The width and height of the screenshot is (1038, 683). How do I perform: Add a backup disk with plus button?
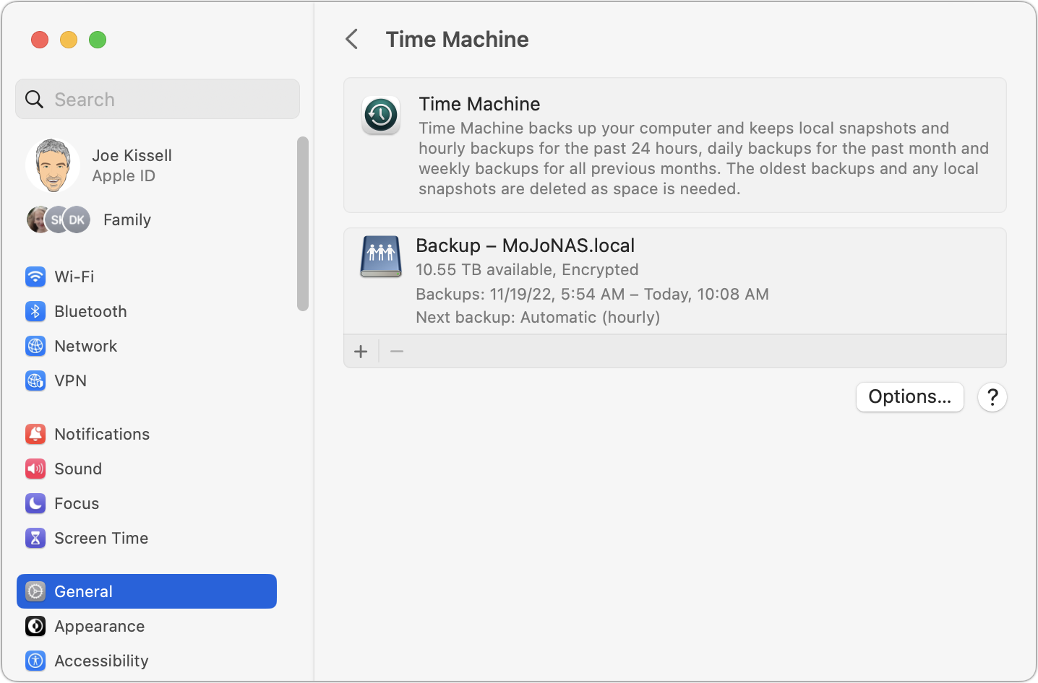pos(361,352)
